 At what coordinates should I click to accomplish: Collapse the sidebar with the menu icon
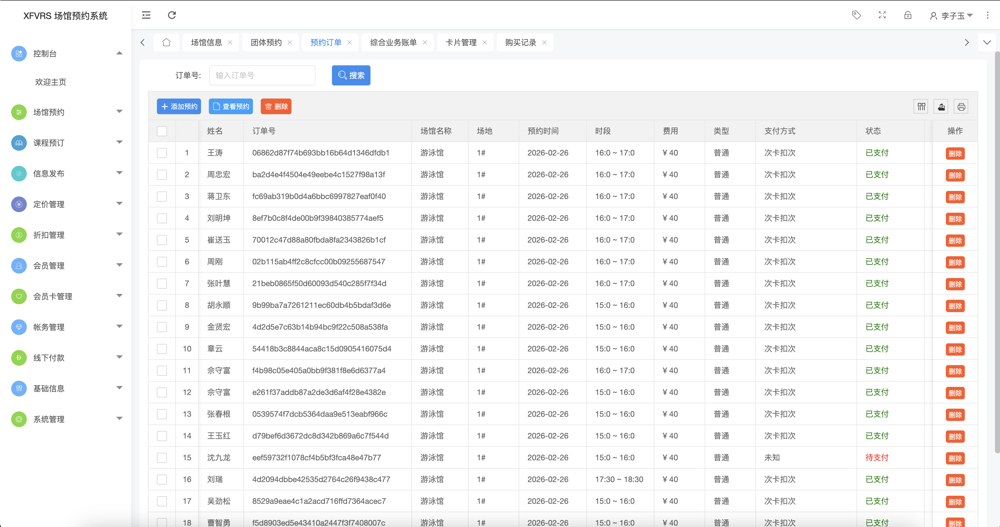pos(146,15)
